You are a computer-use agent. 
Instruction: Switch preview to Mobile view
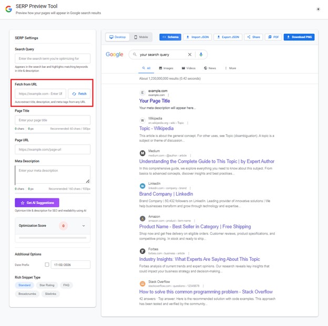pyautogui.click(x=140, y=37)
